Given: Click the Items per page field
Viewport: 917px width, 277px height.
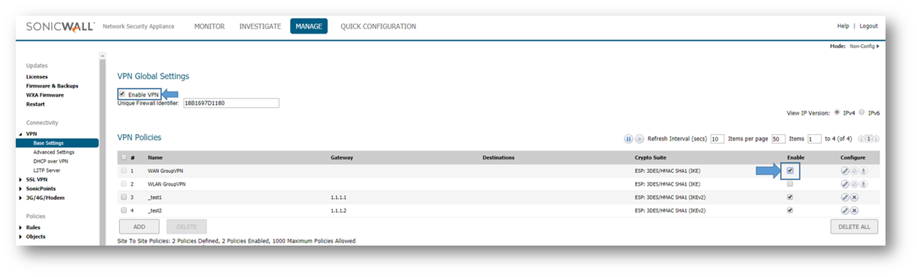Looking at the screenshot, I should [778, 139].
